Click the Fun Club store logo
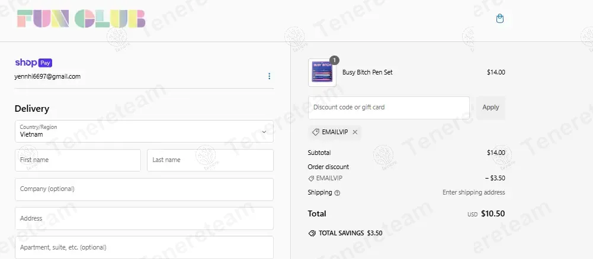 coord(81,19)
